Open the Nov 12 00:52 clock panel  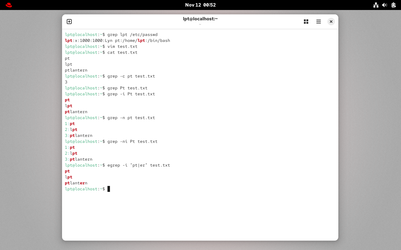[x=200, y=5]
